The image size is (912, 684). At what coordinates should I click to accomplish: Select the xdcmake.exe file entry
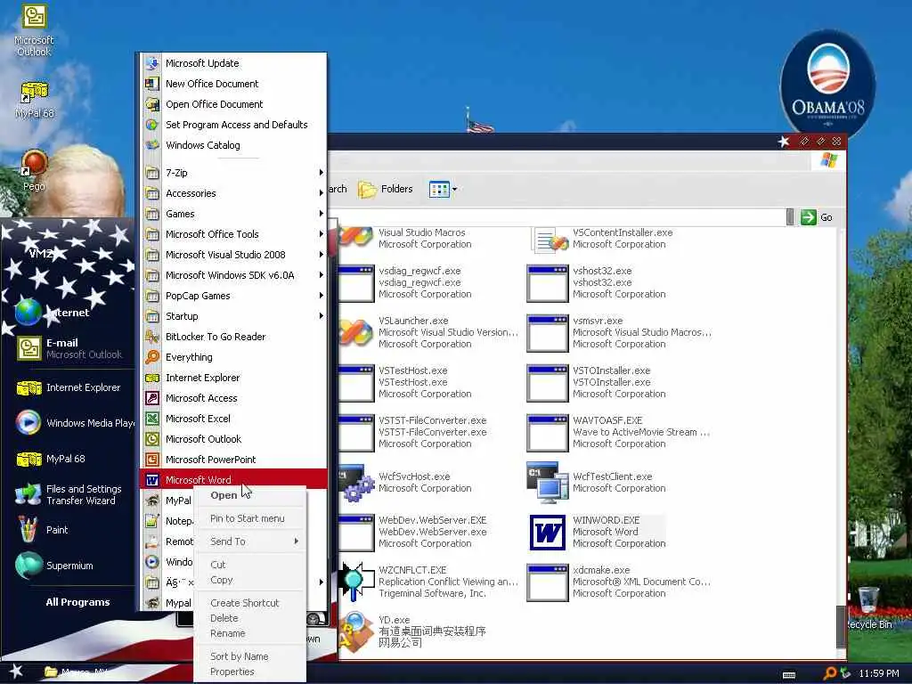(x=618, y=582)
